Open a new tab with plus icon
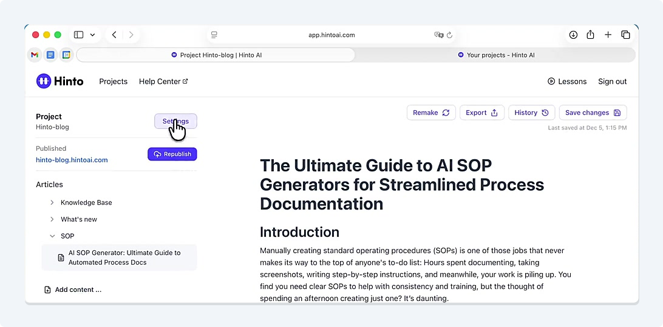Image resolution: width=663 pixels, height=327 pixels. coord(608,35)
